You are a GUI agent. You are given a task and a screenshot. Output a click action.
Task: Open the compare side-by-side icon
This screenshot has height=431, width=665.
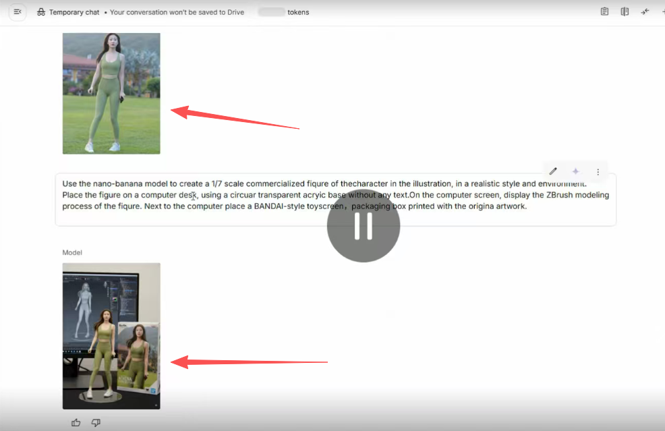(625, 11)
